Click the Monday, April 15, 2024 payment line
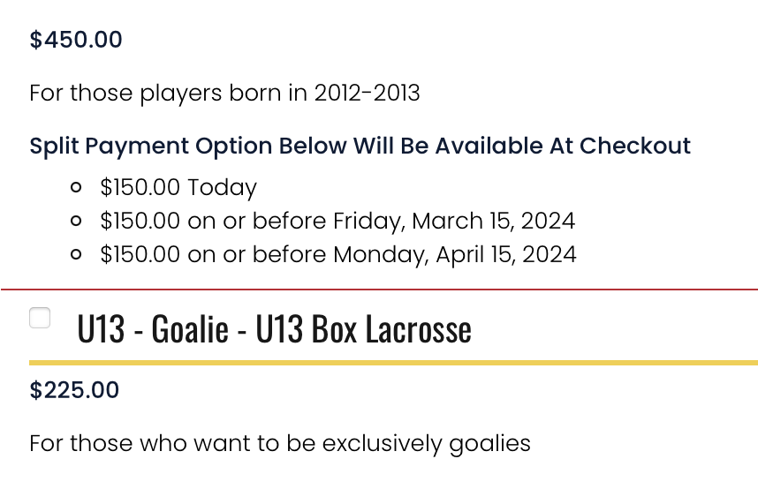 (337, 254)
